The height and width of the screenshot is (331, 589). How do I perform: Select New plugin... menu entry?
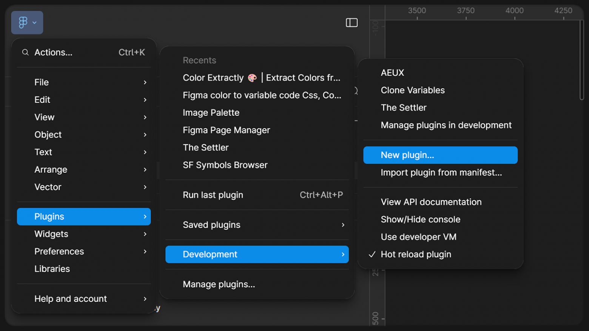click(440, 155)
